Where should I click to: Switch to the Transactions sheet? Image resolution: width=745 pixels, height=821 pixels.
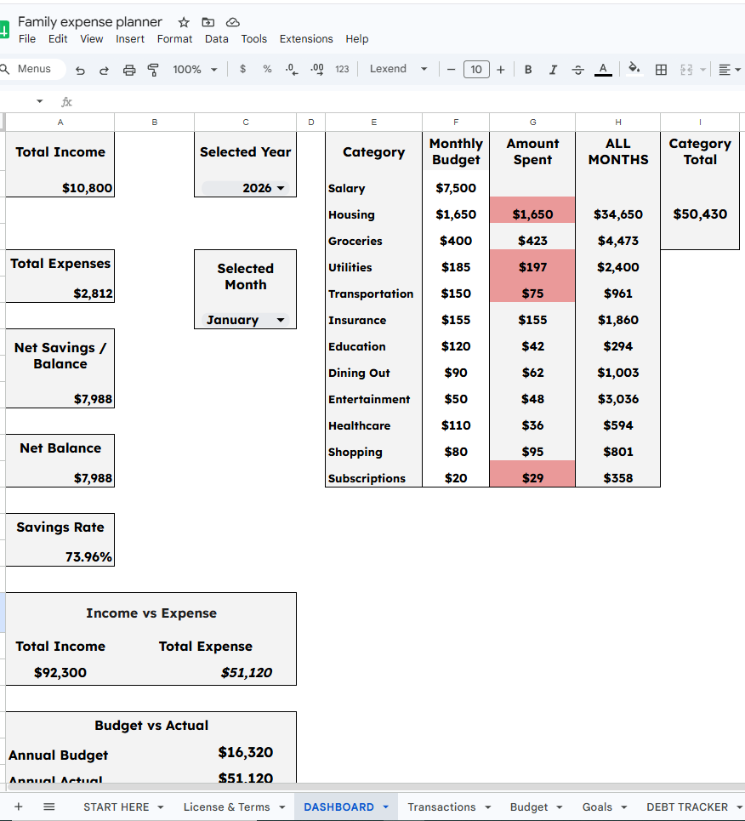[441, 807]
